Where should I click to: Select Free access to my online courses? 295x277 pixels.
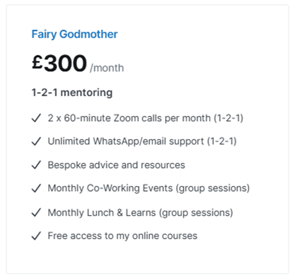pos(122,236)
